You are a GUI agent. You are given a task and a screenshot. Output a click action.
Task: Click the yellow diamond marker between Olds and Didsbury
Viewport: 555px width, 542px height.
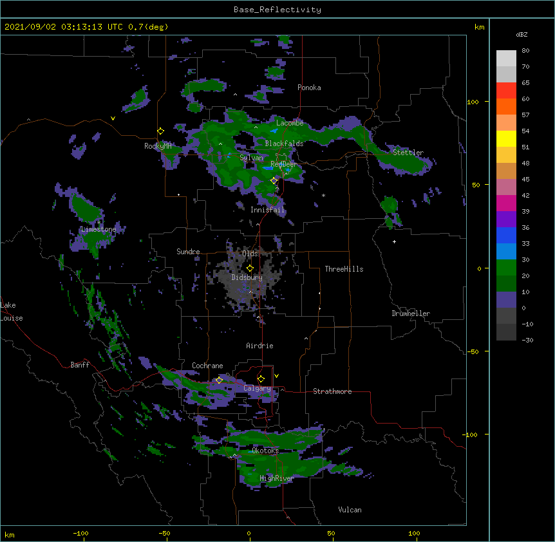[250, 268]
